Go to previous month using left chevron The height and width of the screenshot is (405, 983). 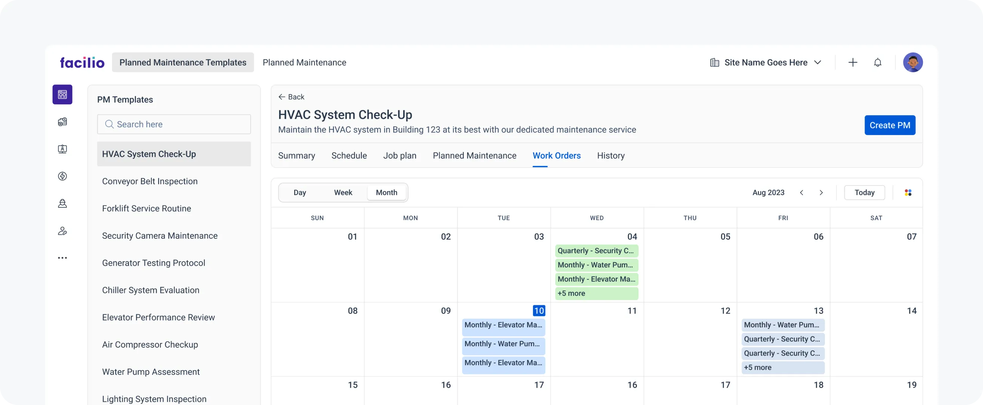[802, 192]
